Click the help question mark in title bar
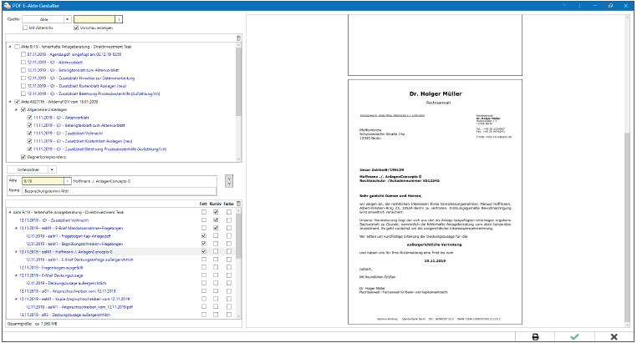637x343 pixels. coord(564,6)
